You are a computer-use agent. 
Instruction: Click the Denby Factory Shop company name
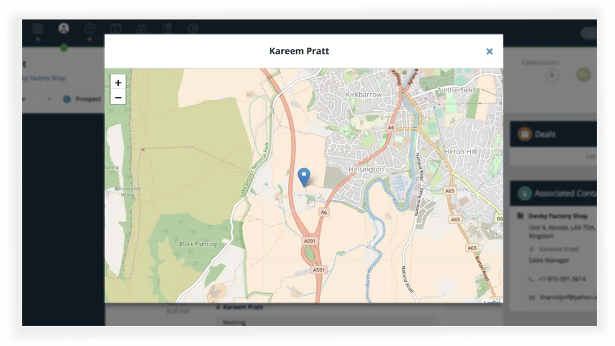coord(558,216)
